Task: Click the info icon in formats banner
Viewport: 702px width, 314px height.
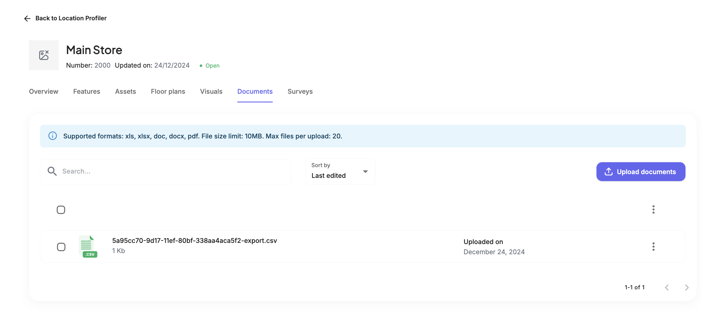Action: tap(52, 136)
